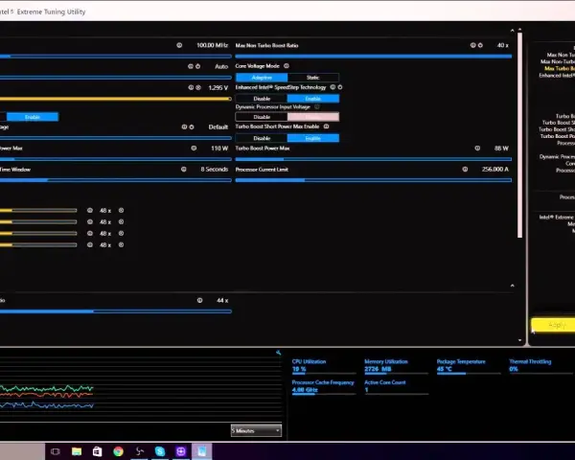This screenshot has width=575, height=460.
Task: Click the 40 x ratio value
Action: coord(503,45)
